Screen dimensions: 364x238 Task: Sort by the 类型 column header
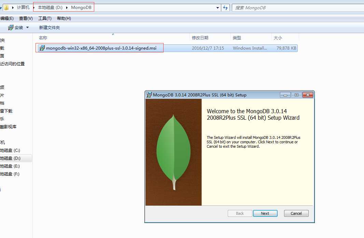coord(237,38)
